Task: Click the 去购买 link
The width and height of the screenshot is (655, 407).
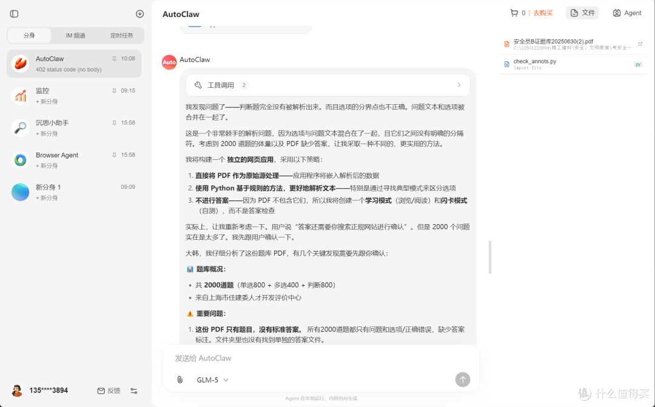Action: (543, 13)
